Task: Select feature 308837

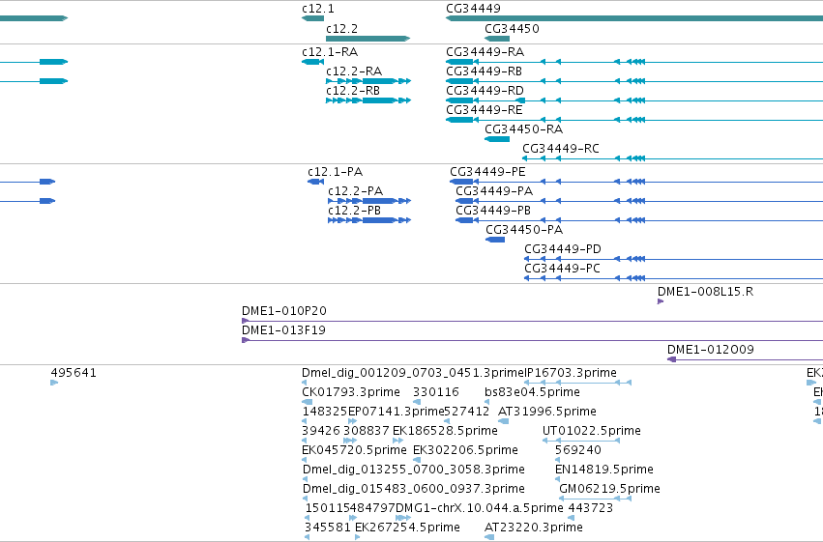Action: (x=350, y=441)
